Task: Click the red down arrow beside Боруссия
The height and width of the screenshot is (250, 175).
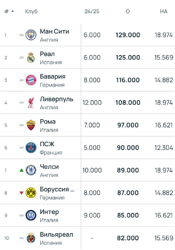Action: 21,193
